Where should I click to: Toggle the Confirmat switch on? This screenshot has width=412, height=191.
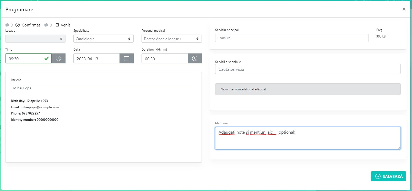pyautogui.click(x=9, y=25)
